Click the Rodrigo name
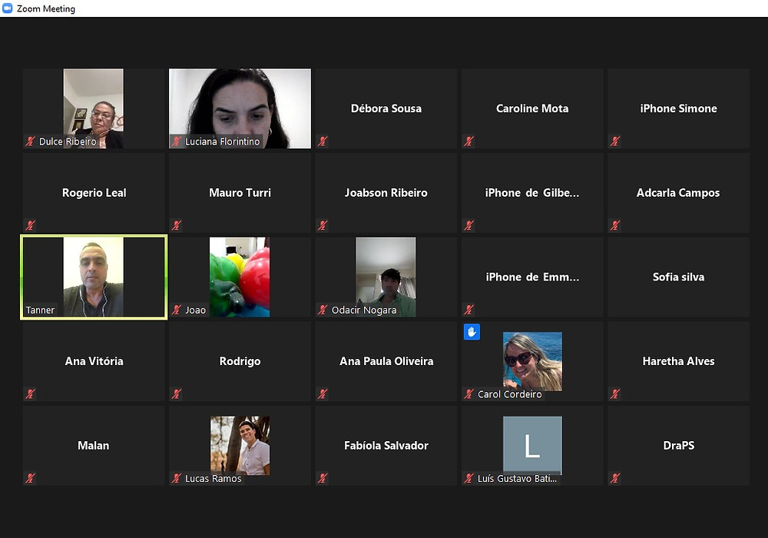Screen dimensions: 768x538 [240, 361]
